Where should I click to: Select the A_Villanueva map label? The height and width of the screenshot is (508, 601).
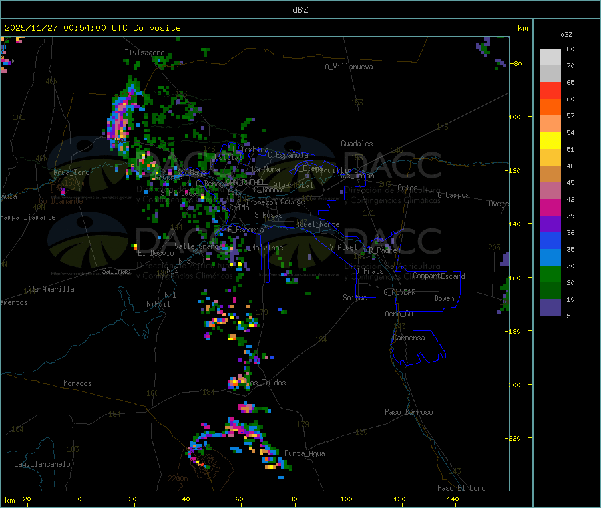pos(349,67)
